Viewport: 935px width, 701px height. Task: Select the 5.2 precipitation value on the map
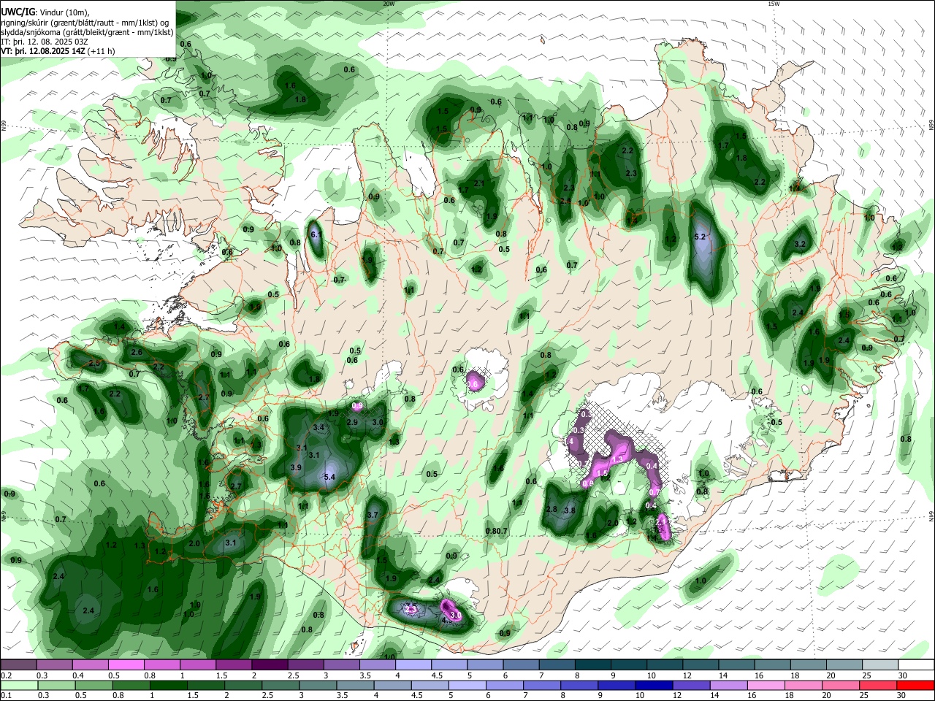(x=700, y=237)
